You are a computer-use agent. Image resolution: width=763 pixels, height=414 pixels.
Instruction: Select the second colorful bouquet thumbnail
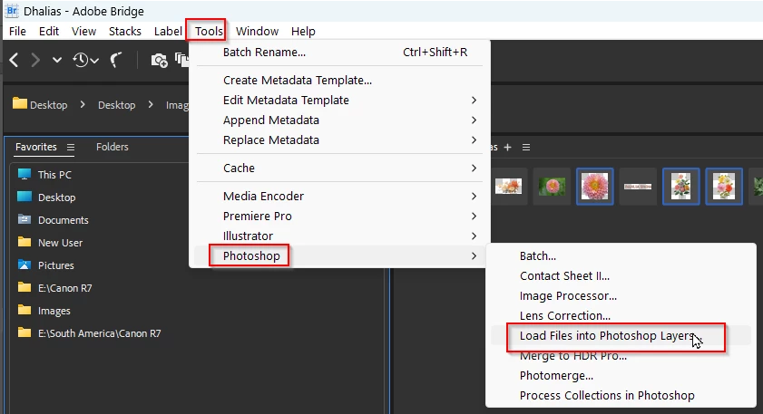click(724, 186)
